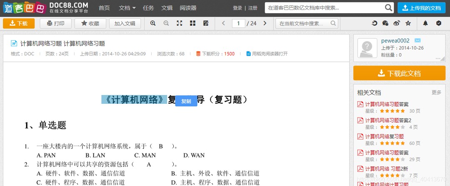
Task: Click the zoom in magnifier icon
Action: pos(153,23)
